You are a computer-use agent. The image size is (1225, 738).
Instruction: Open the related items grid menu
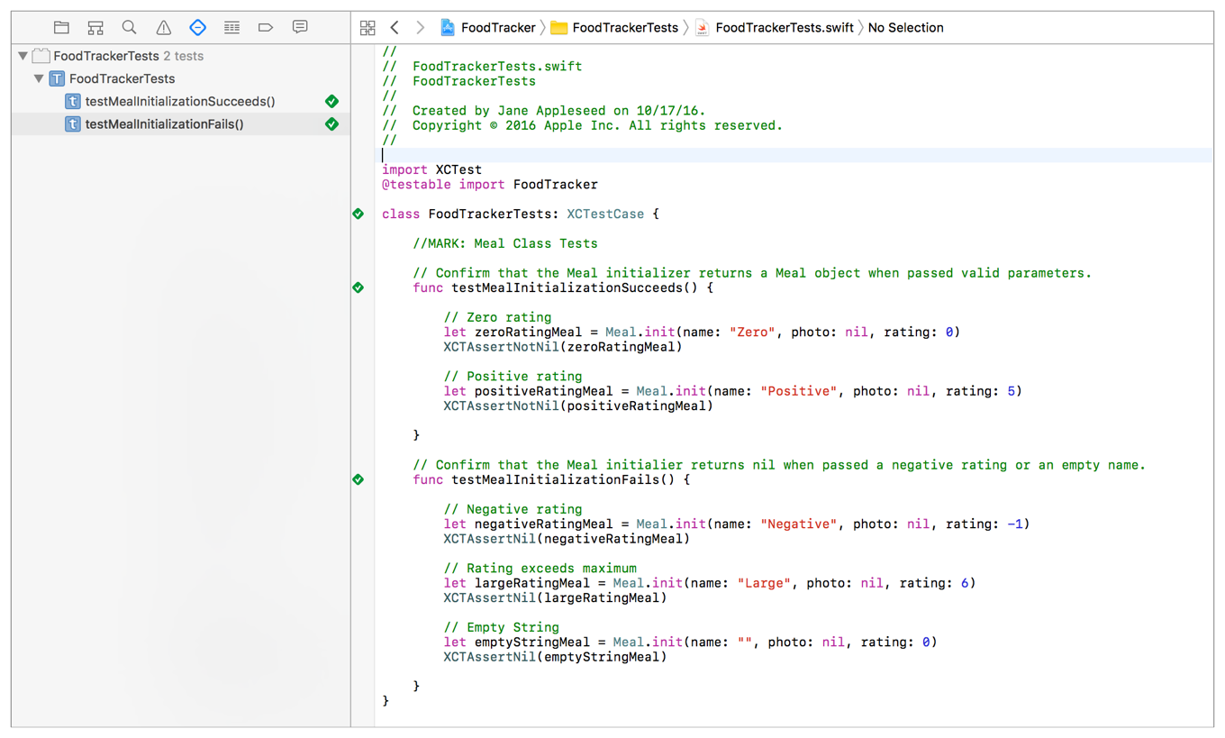[367, 28]
